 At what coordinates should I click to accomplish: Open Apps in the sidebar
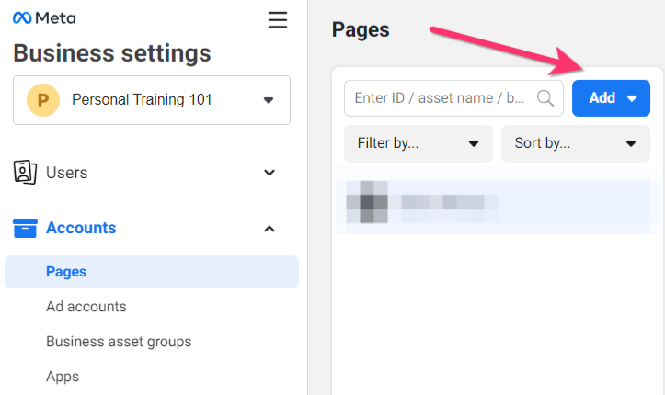tap(63, 377)
